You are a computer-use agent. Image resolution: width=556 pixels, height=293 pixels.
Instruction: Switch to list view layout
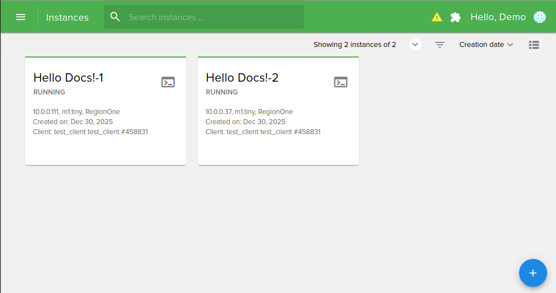[x=534, y=45]
